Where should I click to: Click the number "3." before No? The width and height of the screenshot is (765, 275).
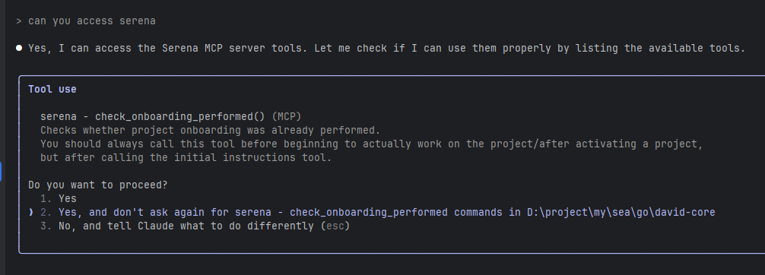point(46,226)
